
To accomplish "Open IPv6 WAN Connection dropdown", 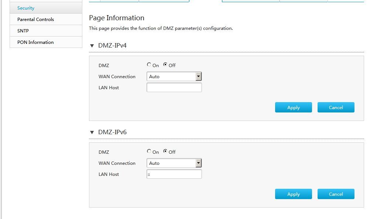I will click(x=174, y=163).
